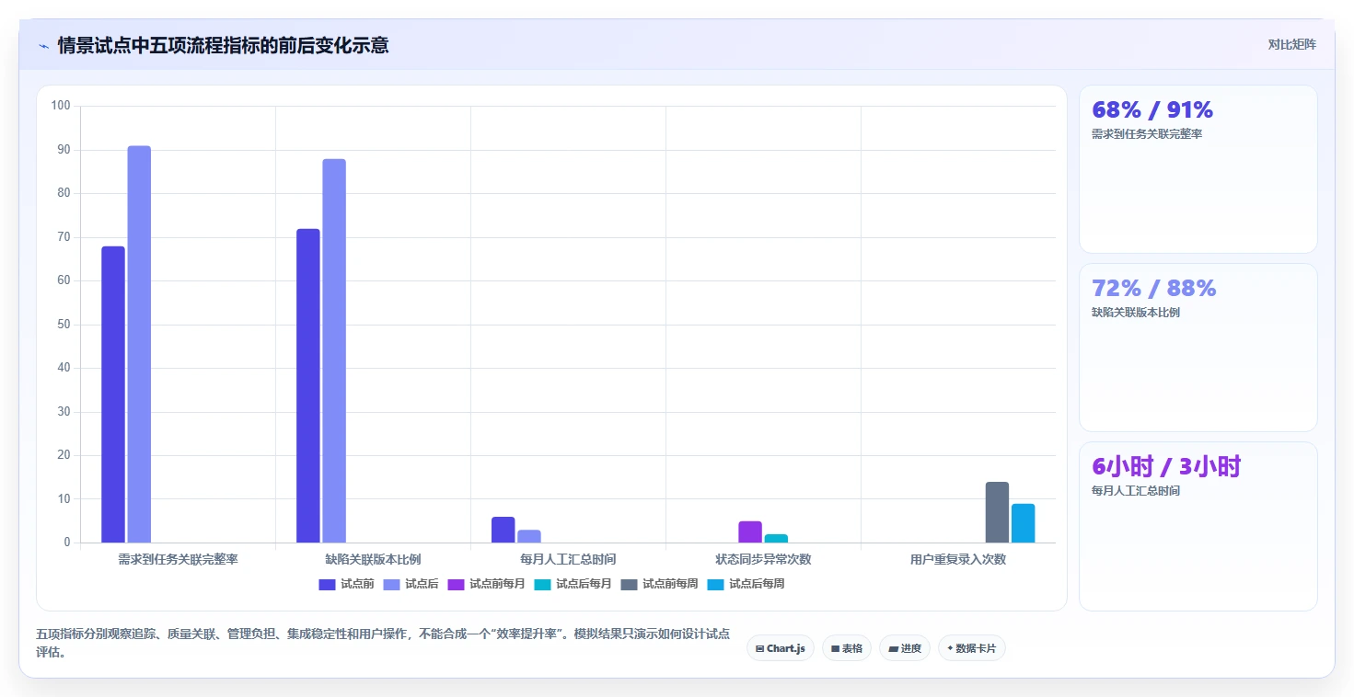Click the 状态同步异常次数 x-axis label
The height and width of the screenshot is (697, 1354).
763,559
